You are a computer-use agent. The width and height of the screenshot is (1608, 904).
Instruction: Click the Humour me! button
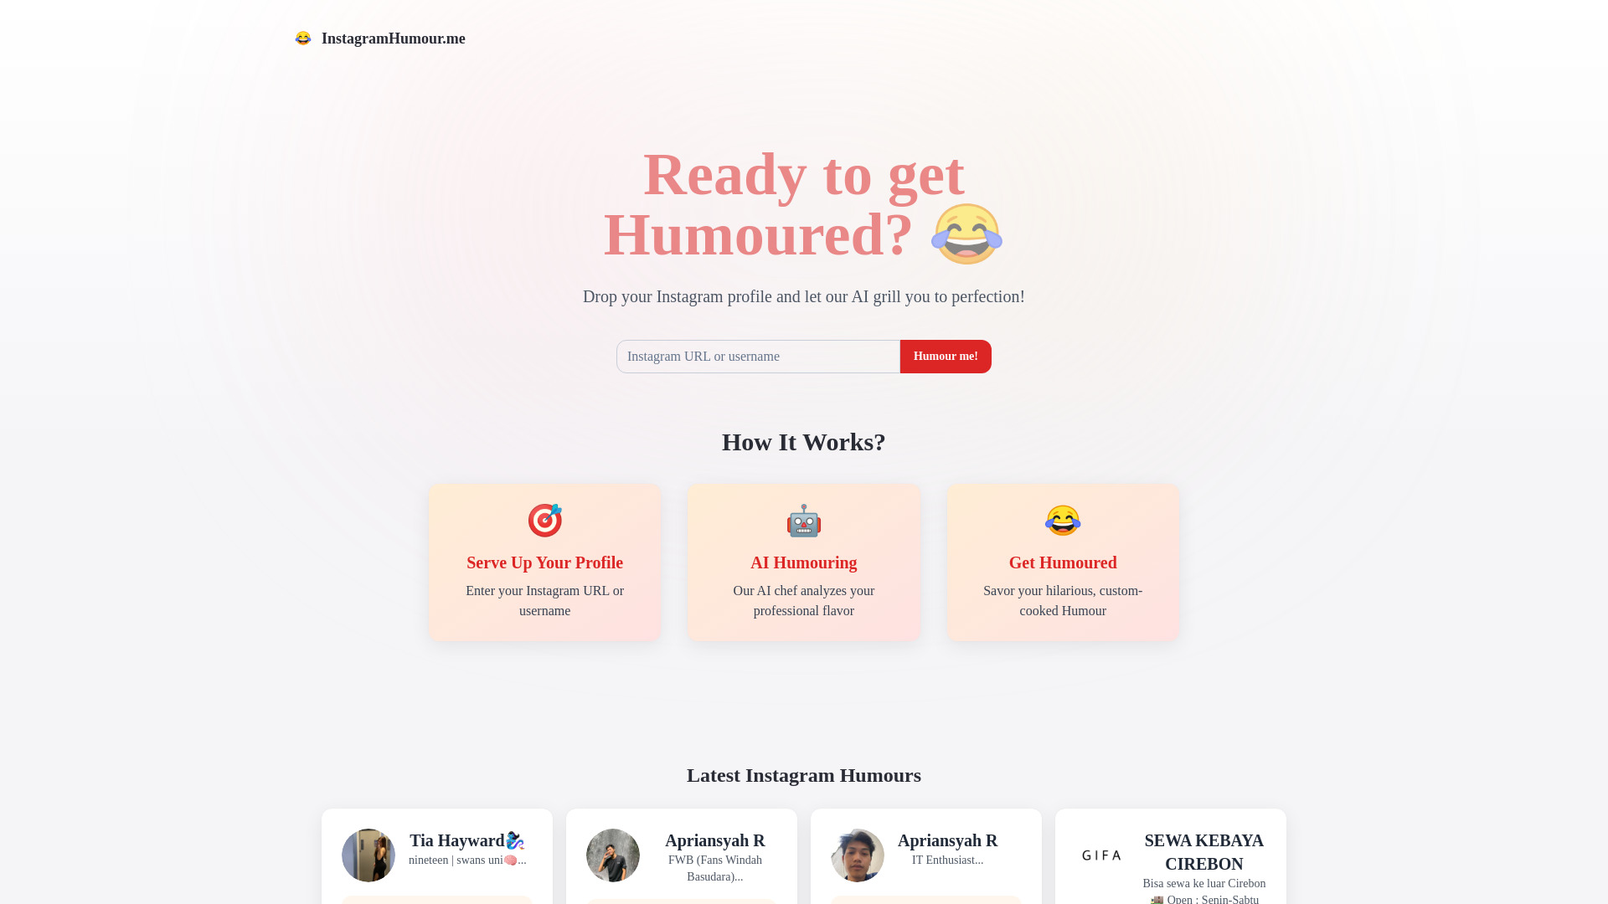[944, 356]
